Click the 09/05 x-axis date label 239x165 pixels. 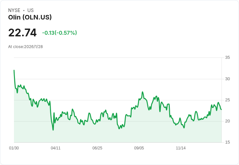tap(139, 148)
